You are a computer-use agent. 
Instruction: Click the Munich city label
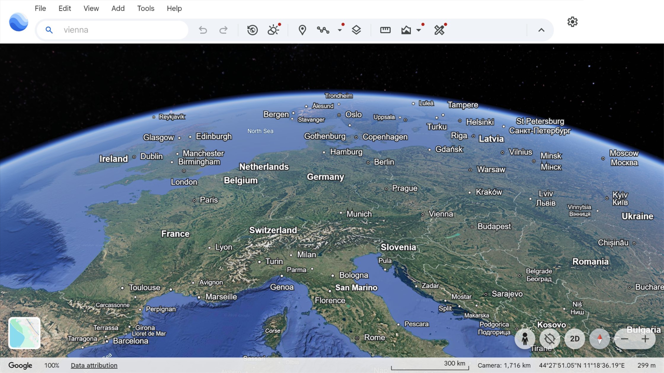[359, 213]
